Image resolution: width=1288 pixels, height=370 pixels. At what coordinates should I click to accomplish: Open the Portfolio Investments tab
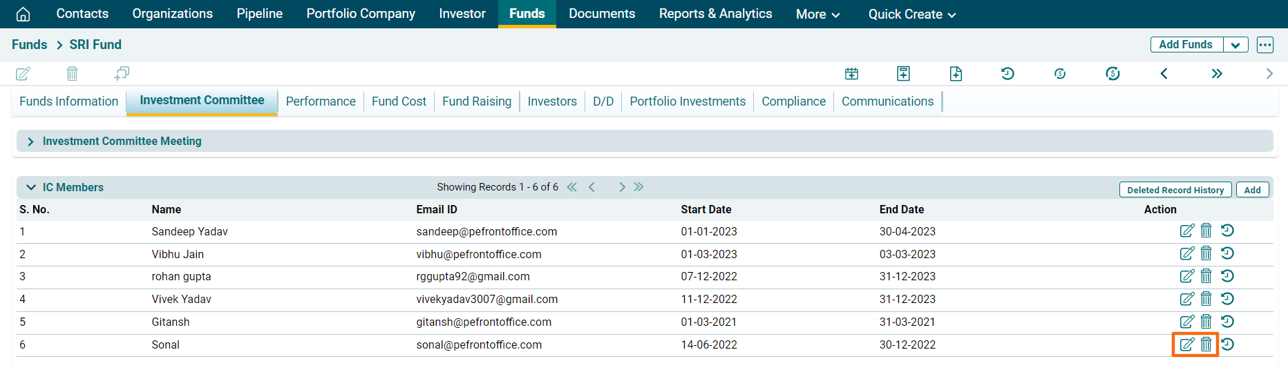click(x=688, y=101)
